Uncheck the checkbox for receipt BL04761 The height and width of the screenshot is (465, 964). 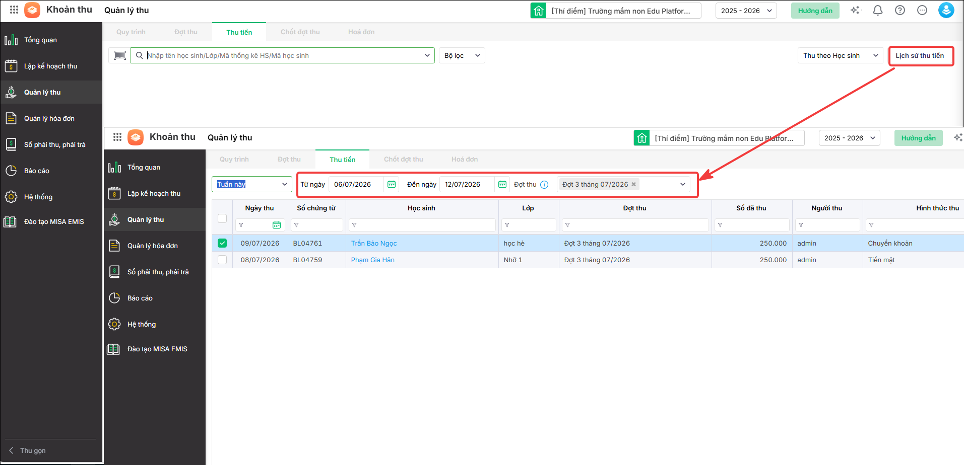pyautogui.click(x=222, y=243)
